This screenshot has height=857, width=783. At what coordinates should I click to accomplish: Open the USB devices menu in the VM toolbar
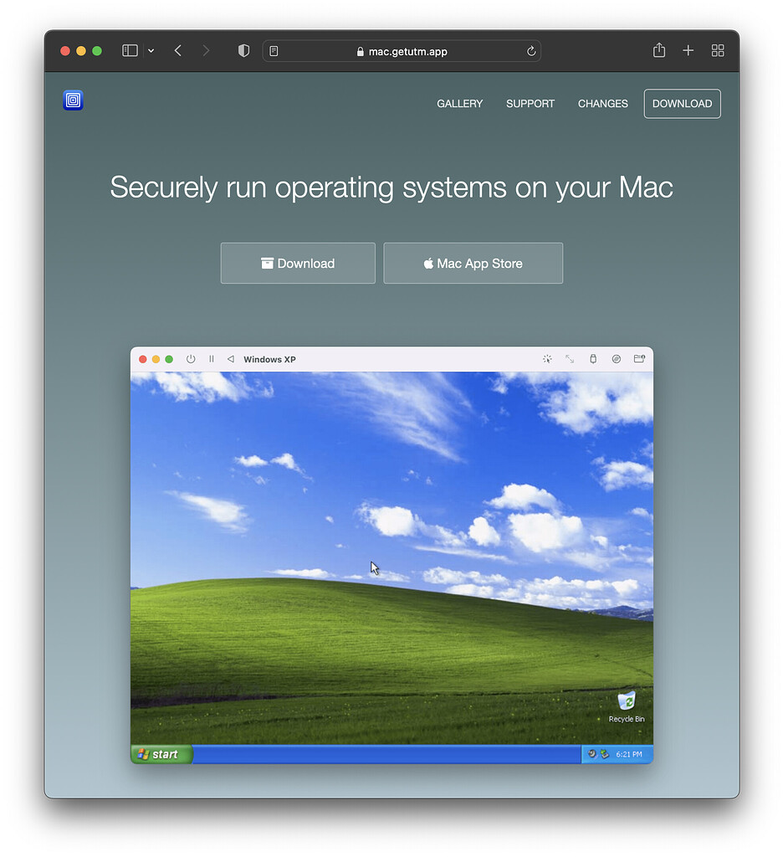click(592, 359)
